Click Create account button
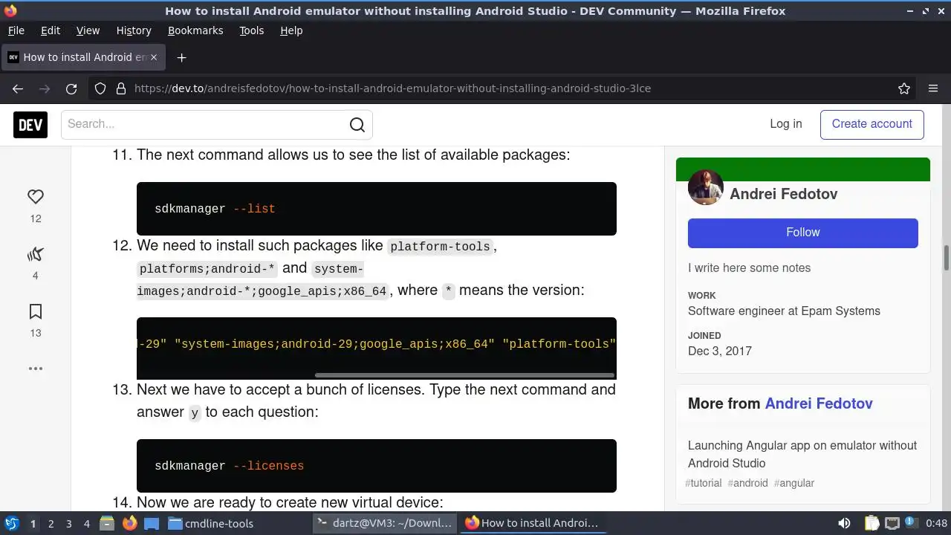 872,124
